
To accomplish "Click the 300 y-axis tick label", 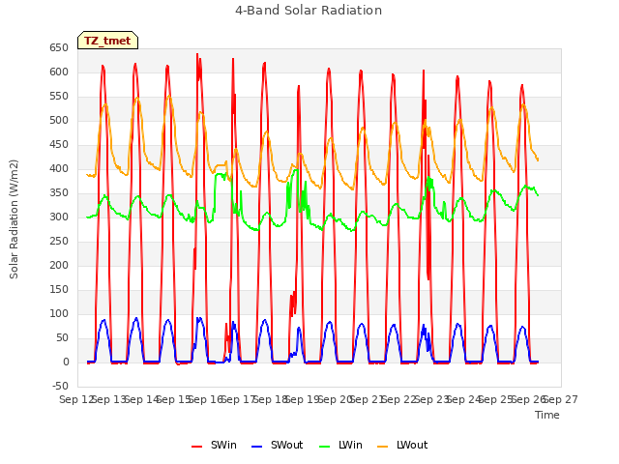I will [x=59, y=217].
